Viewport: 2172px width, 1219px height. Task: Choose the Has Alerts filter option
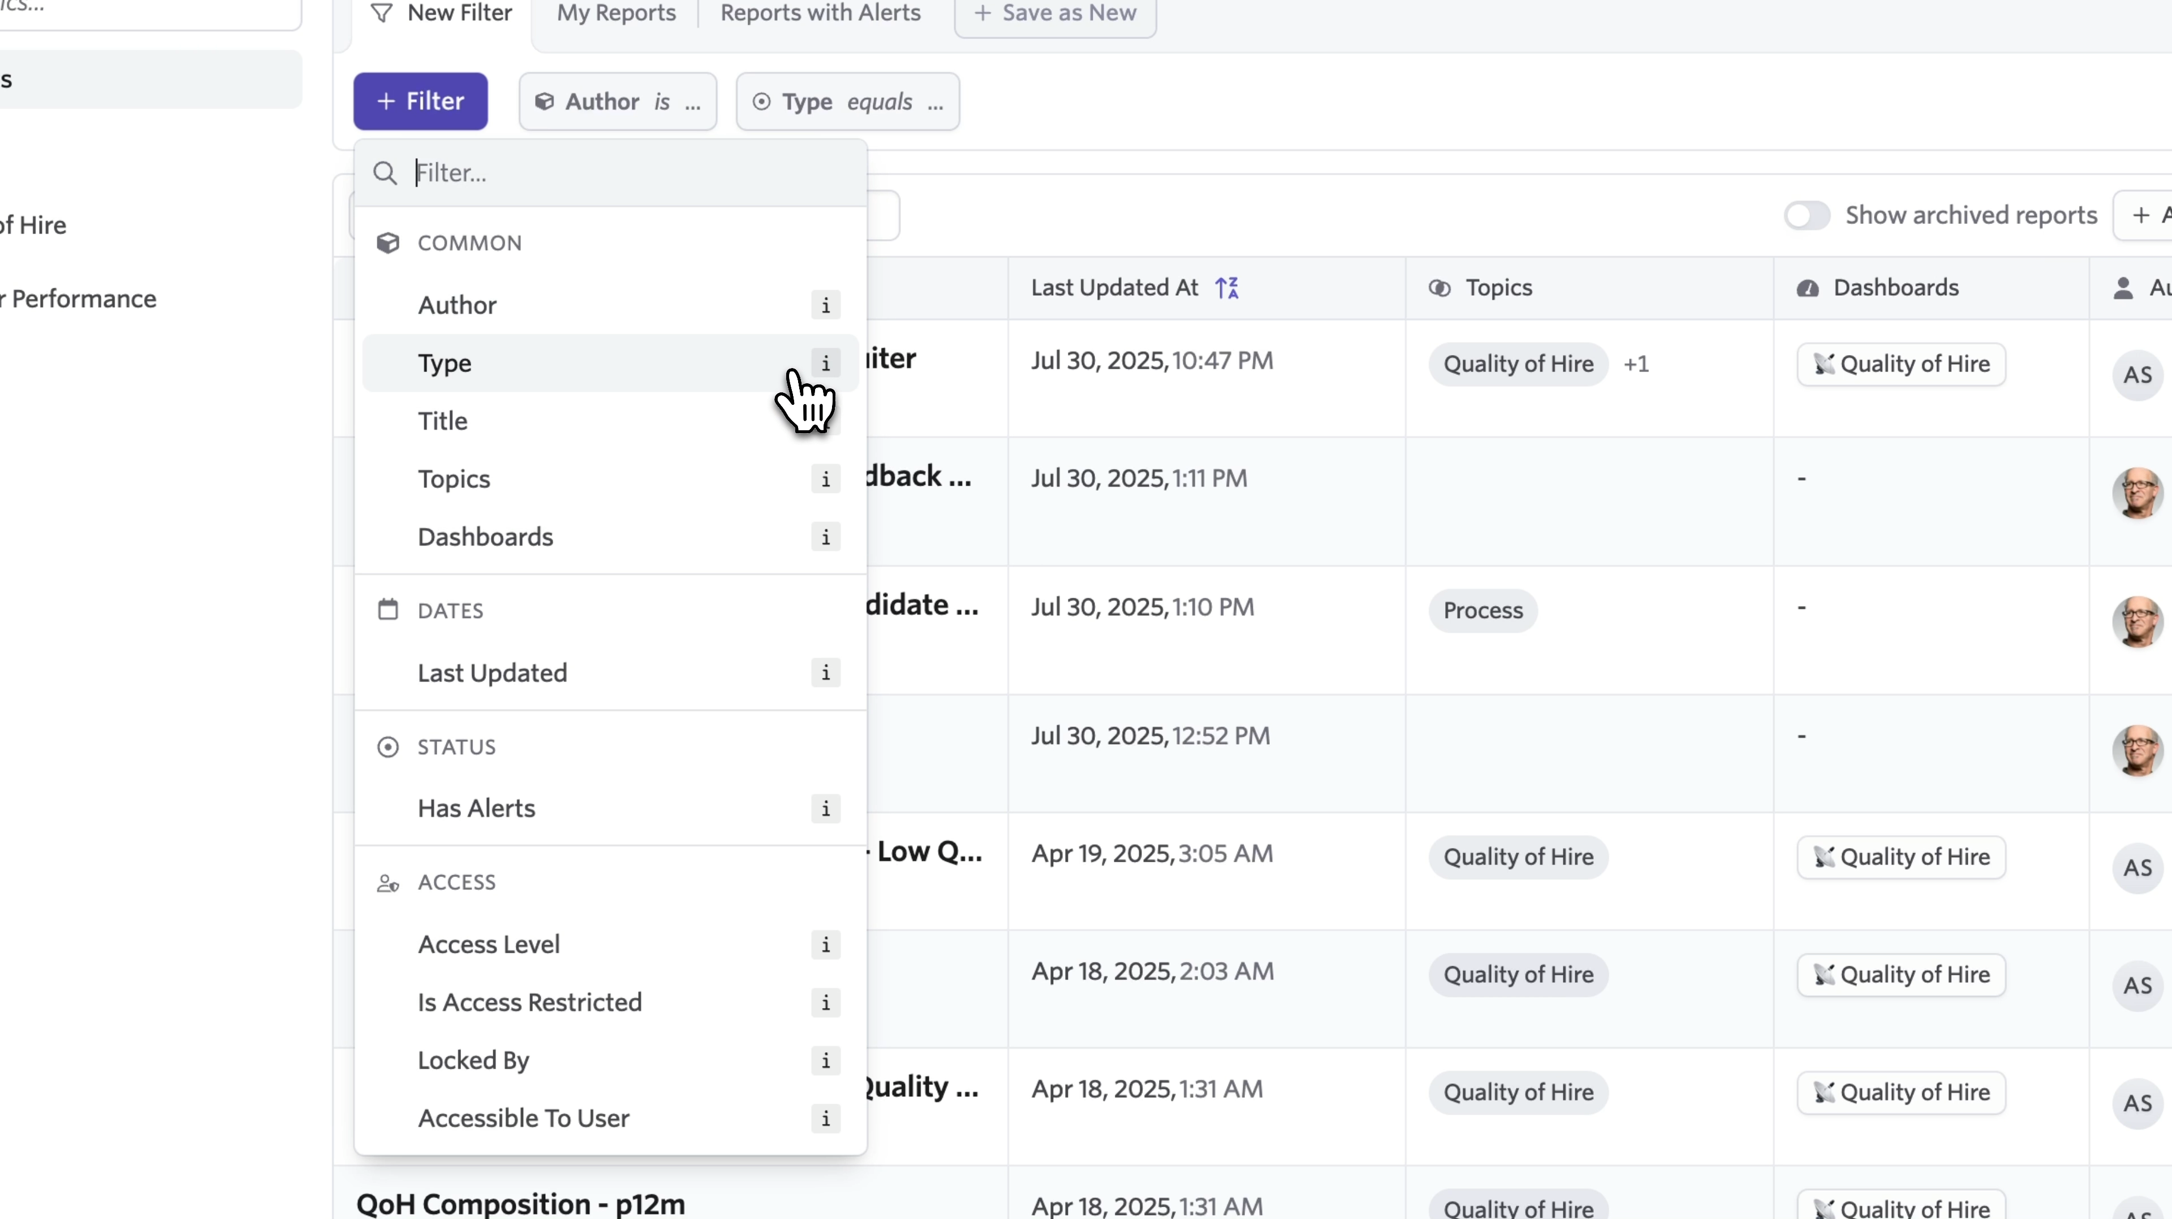click(610, 809)
